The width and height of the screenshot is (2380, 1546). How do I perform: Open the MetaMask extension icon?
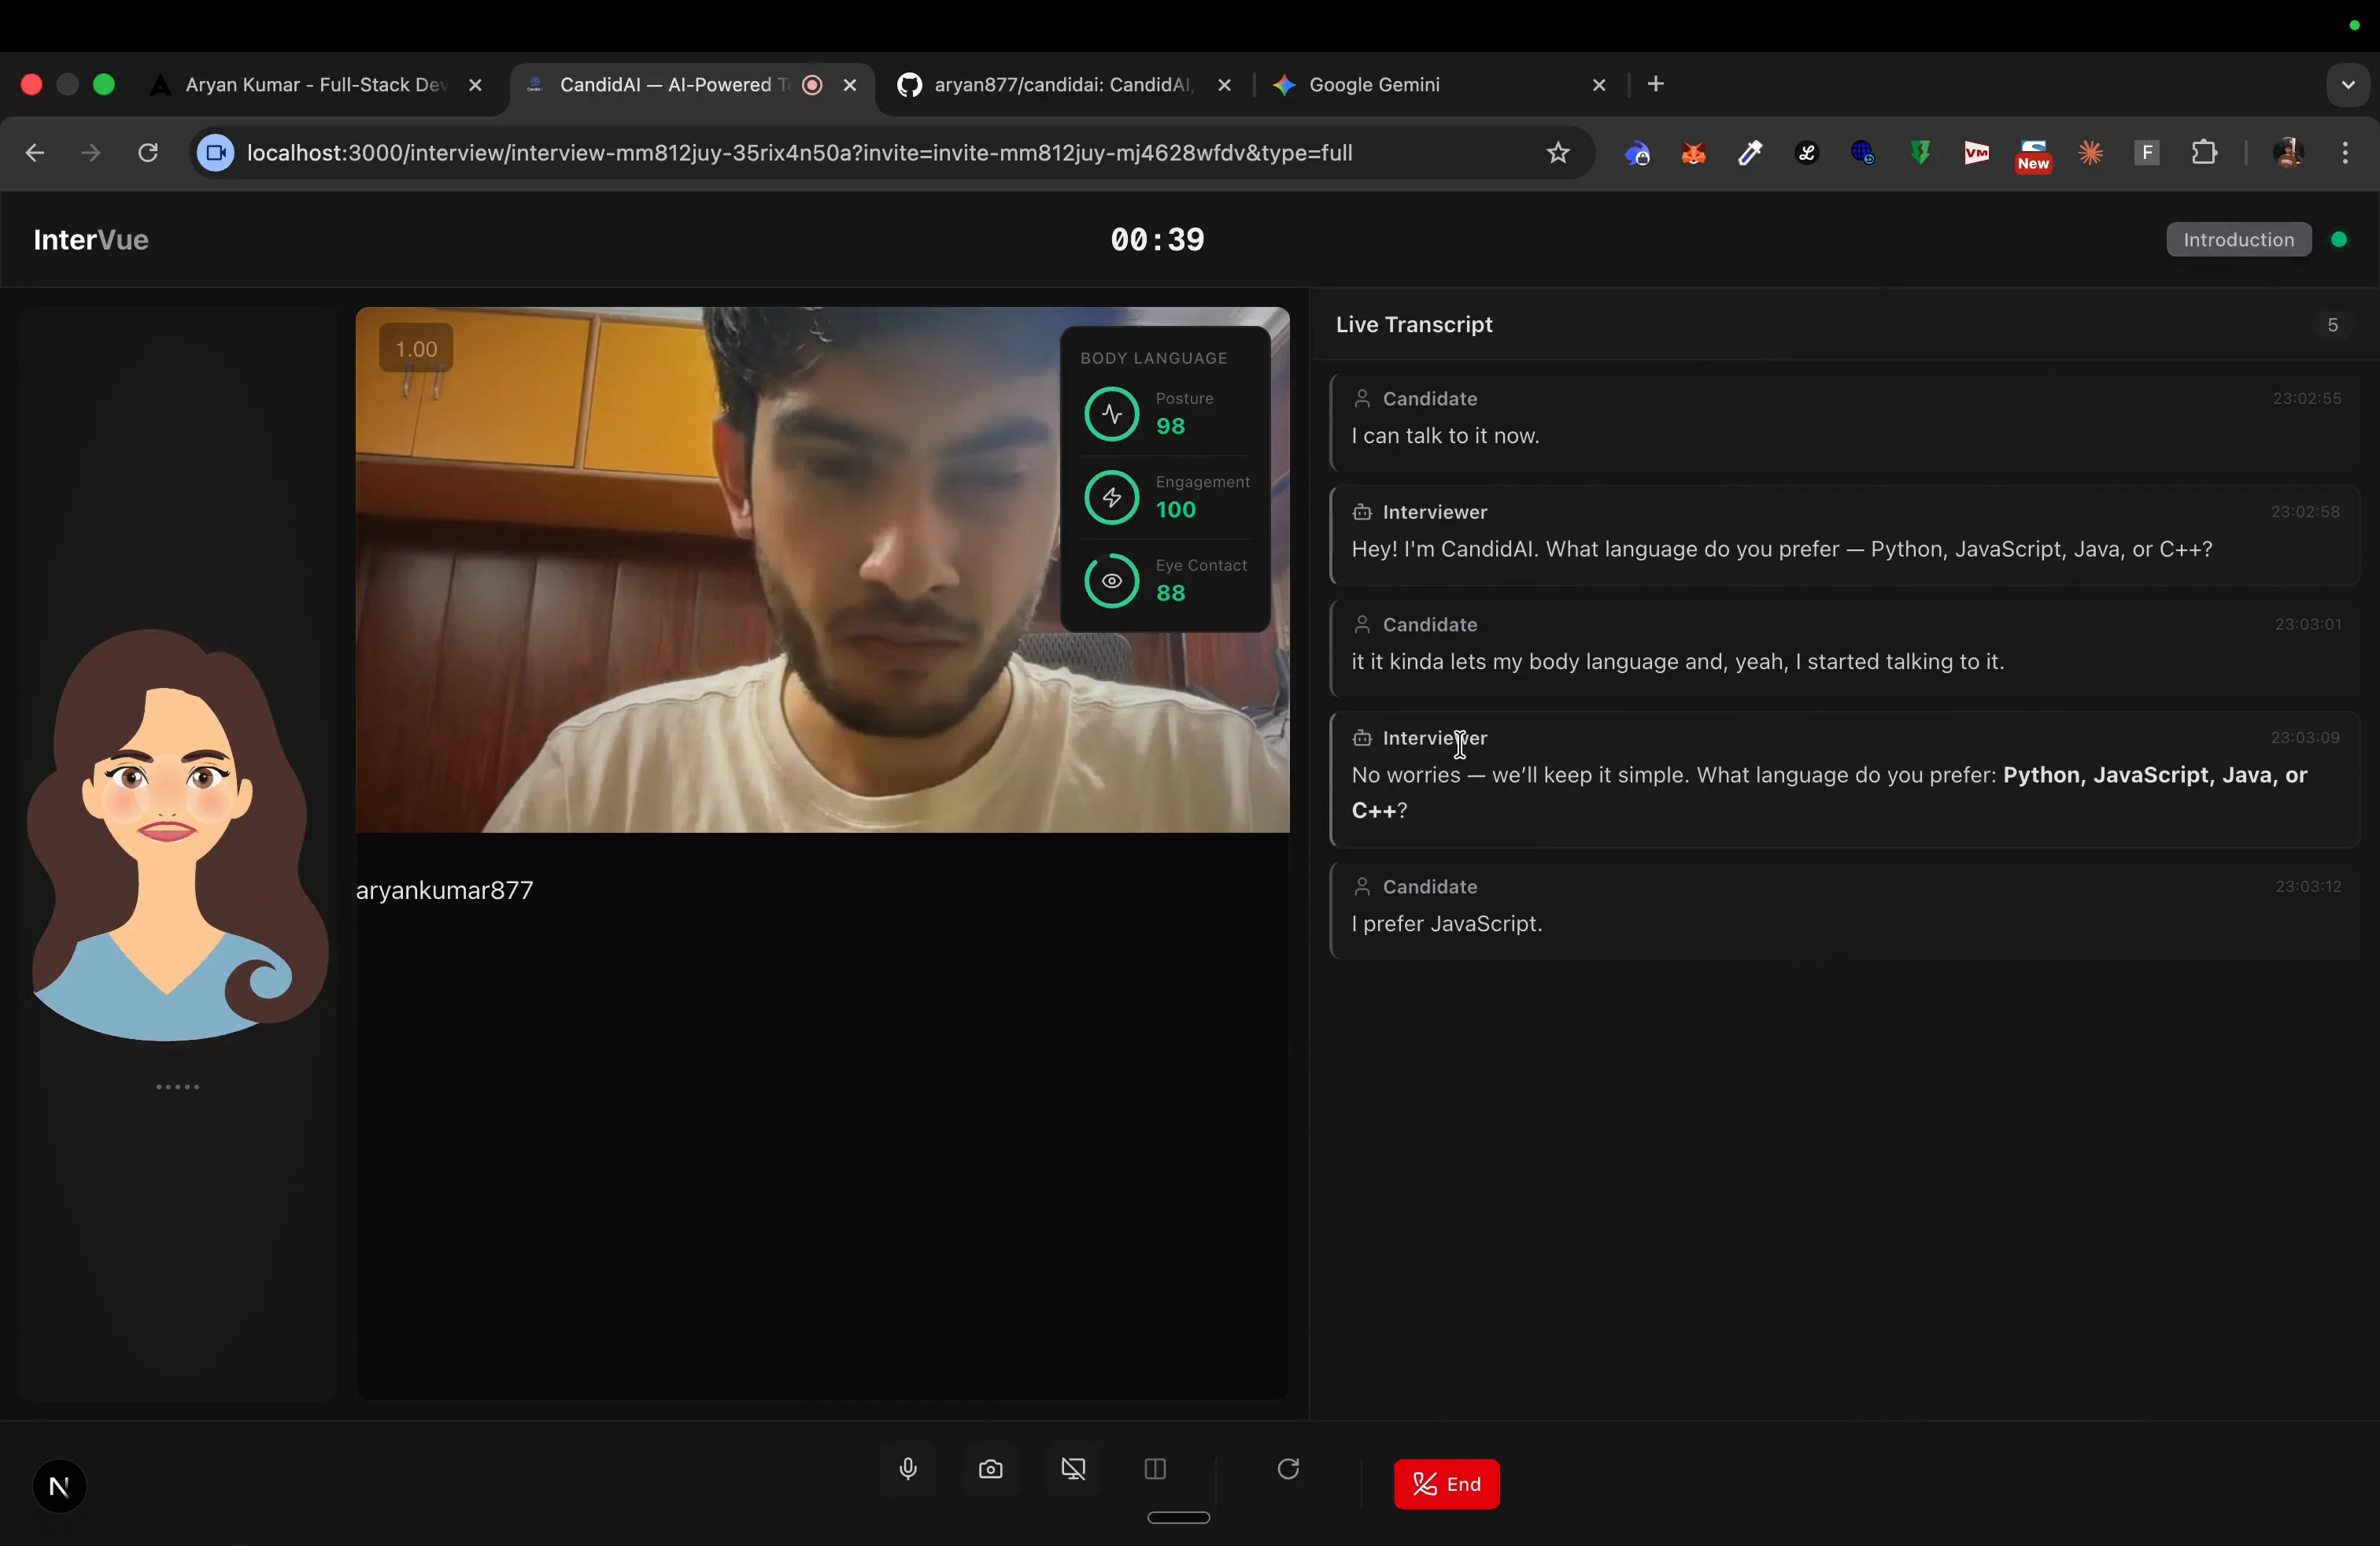coord(1694,152)
